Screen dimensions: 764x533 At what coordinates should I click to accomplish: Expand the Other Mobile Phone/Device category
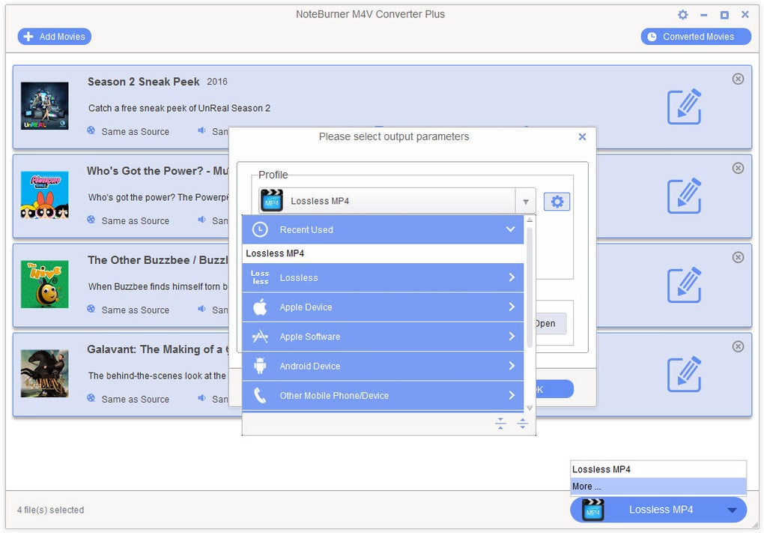pos(383,396)
